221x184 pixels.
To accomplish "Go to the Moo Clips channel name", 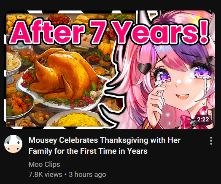I will pyautogui.click(x=44, y=164).
